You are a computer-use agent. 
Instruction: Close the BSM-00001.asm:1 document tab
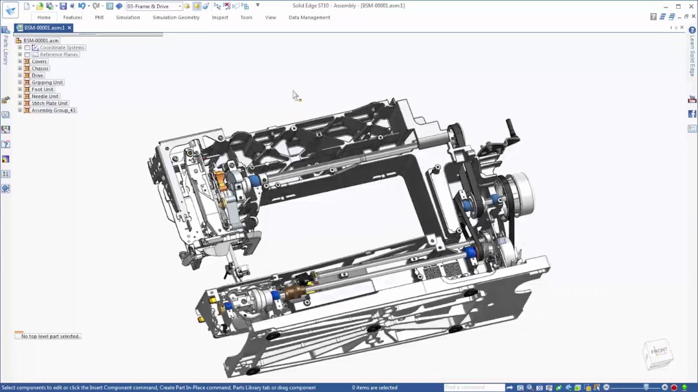tap(69, 28)
